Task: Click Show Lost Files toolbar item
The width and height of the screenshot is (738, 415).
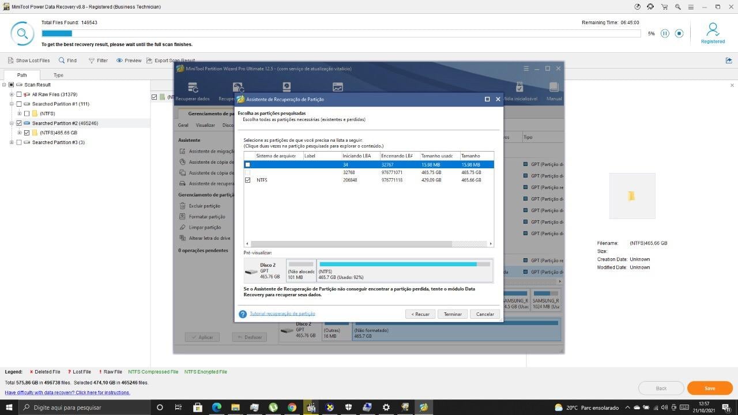Action: coord(28,61)
